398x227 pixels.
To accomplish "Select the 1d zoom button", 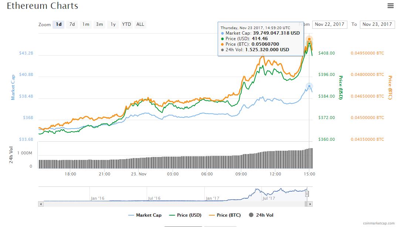I will [59, 24].
